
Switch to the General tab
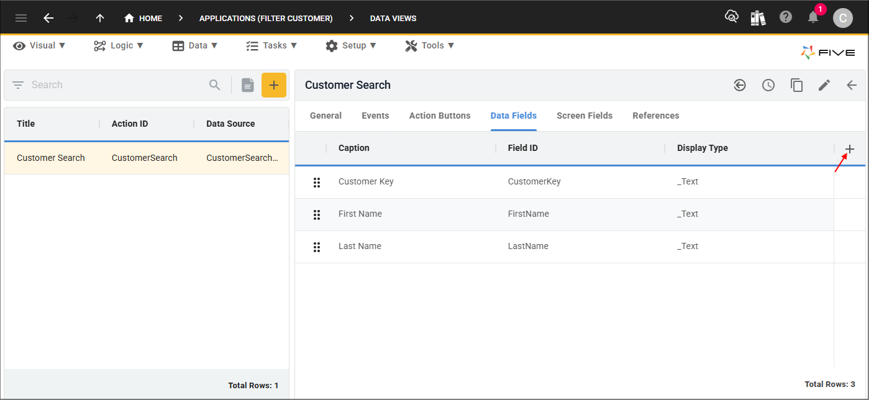click(x=326, y=116)
